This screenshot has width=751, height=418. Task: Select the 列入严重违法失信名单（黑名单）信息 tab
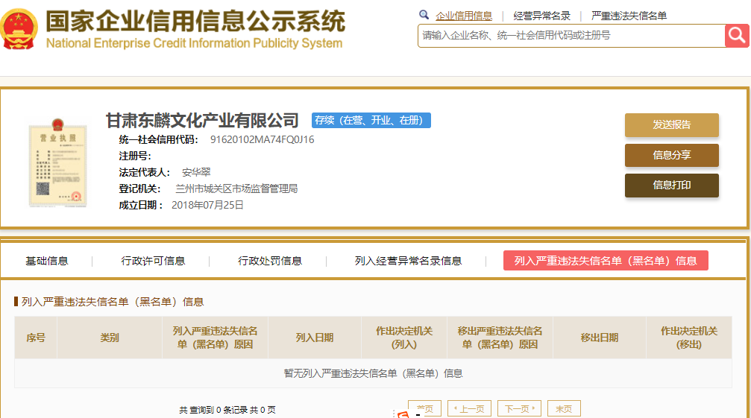[x=606, y=261]
